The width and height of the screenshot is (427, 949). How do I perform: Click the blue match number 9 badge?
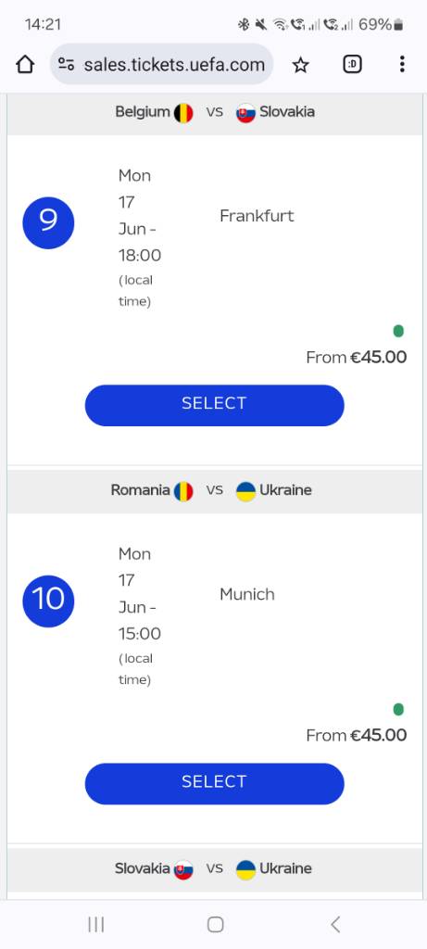click(48, 222)
